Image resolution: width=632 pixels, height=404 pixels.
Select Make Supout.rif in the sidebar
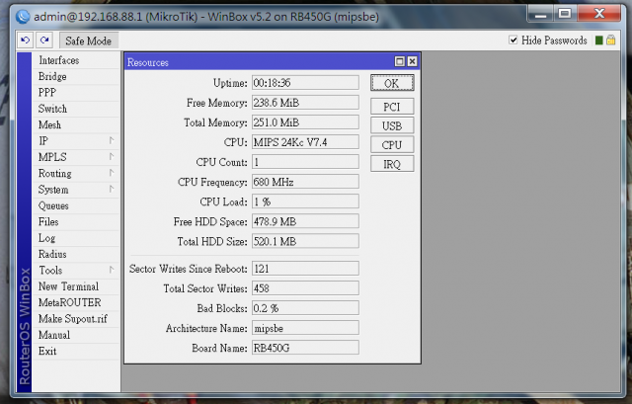(76, 318)
